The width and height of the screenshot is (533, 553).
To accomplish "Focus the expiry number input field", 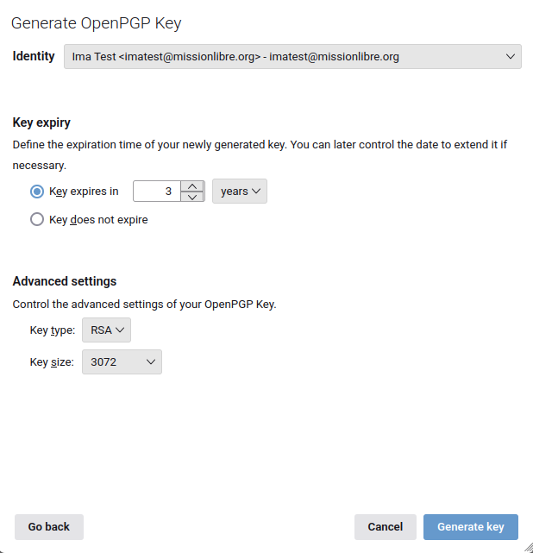I will pos(157,192).
